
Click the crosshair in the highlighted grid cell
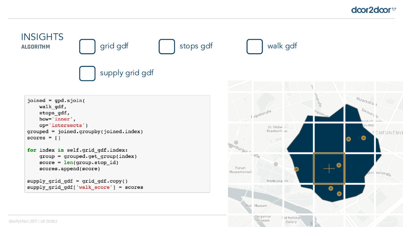coord(329,169)
